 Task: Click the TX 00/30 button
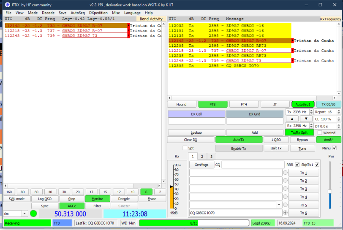328,105
